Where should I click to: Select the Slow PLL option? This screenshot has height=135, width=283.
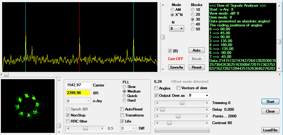124,87
